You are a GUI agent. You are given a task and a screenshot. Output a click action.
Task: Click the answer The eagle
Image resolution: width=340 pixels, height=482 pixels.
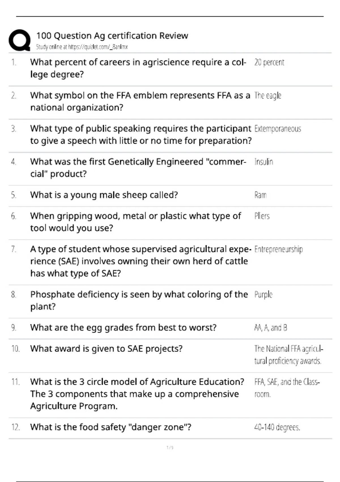click(x=268, y=96)
